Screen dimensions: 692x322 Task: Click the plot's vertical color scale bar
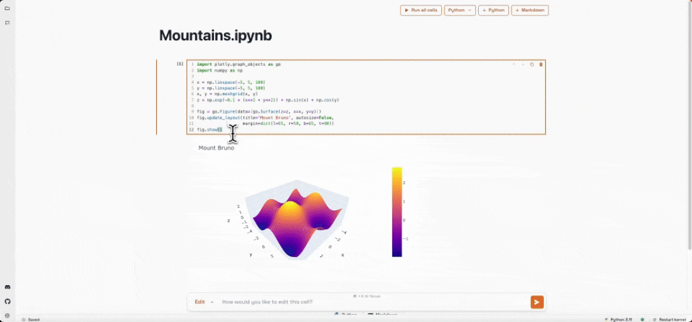397,212
